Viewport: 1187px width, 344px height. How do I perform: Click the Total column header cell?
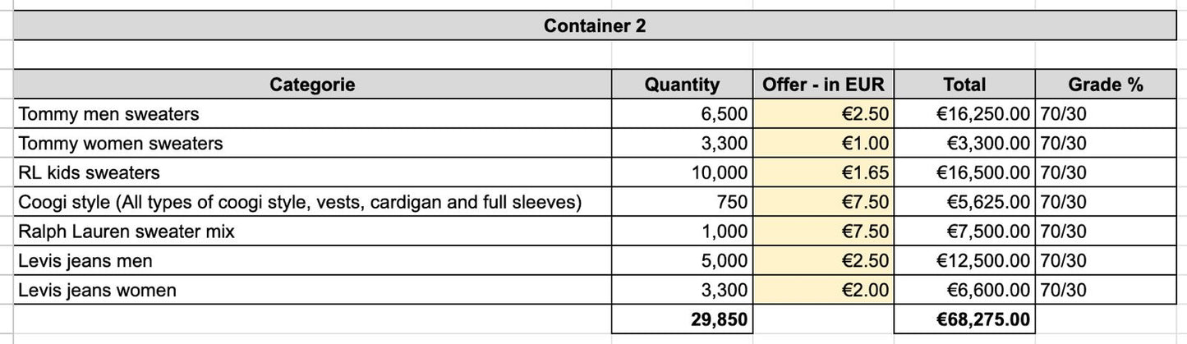pos(964,84)
